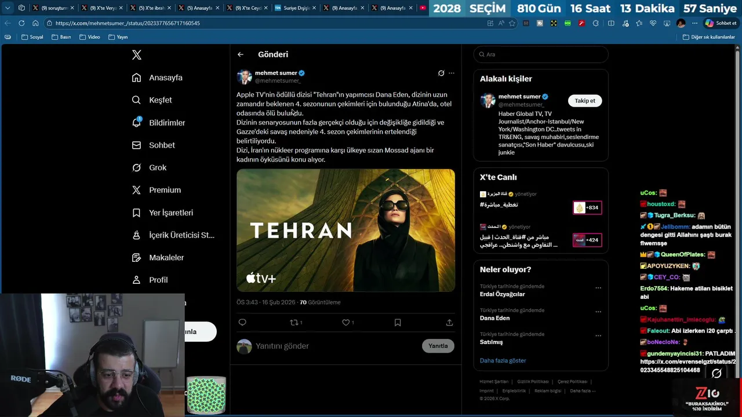The width and height of the screenshot is (742, 417).
Task: Click the reply bubble icon under post
Action: click(242, 323)
